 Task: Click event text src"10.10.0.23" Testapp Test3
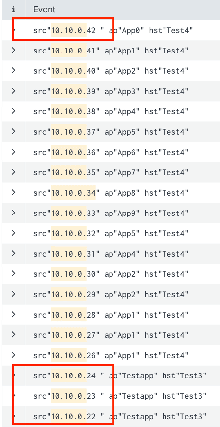click(x=120, y=396)
